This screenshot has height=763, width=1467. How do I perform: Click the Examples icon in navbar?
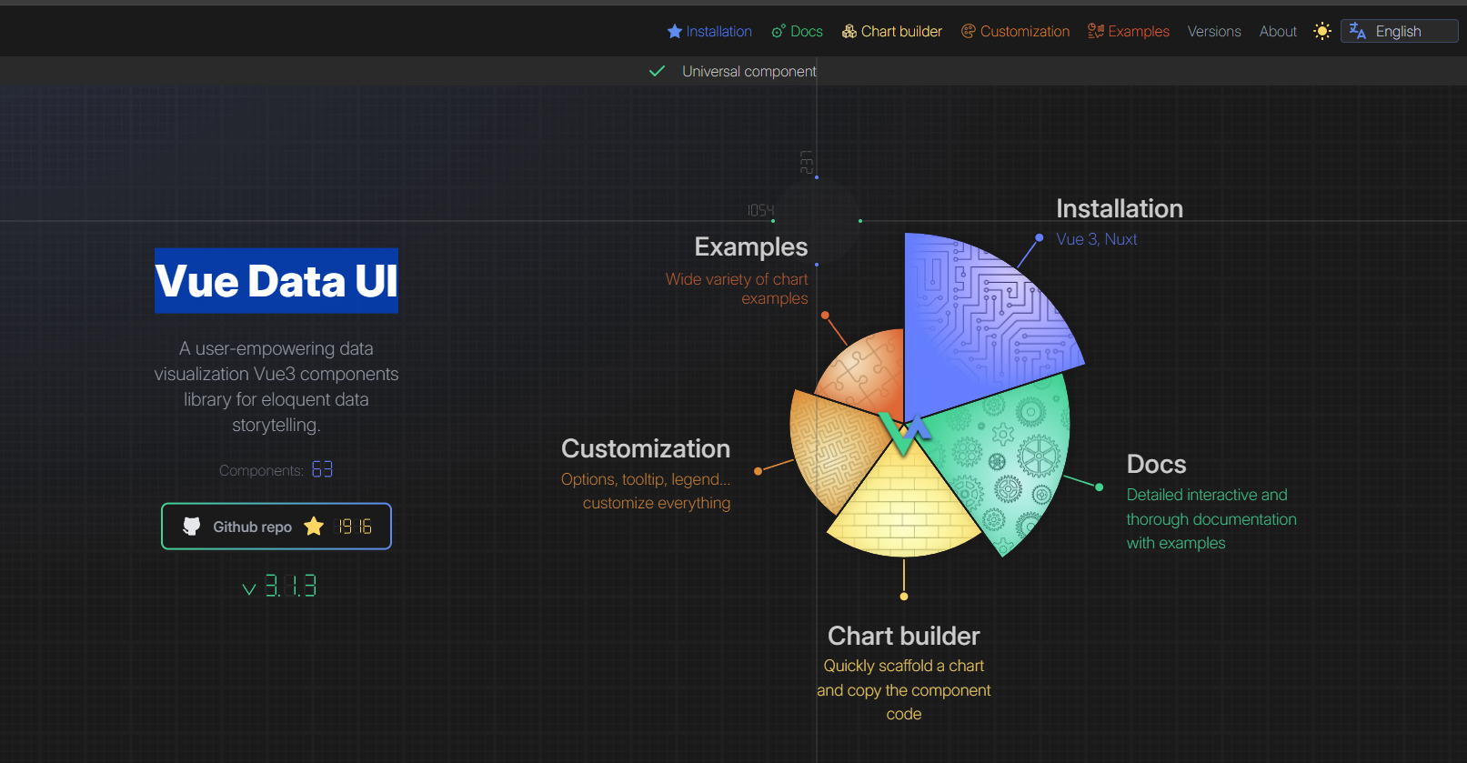1096,32
